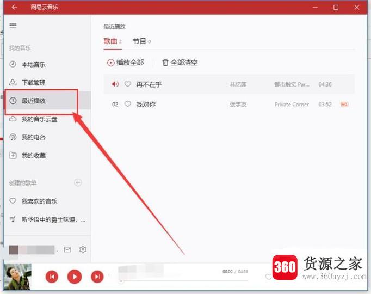Minimize the 网易云音乐 window
The height and width of the screenshot is (294, 371).
(315, 7)
